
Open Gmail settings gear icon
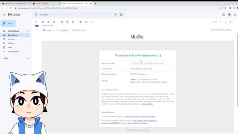pyautogui.click(x=229, y=15)
